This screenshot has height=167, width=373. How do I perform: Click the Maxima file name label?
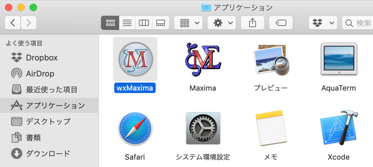(203, 88)
